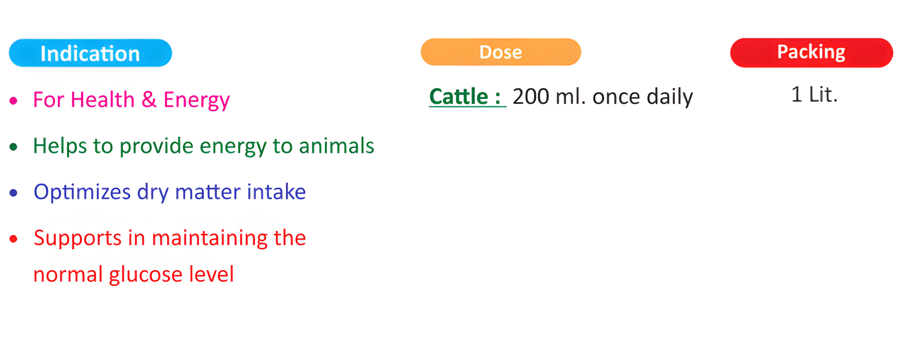
Task: Click the green bullet point
Action: (14, 147)
